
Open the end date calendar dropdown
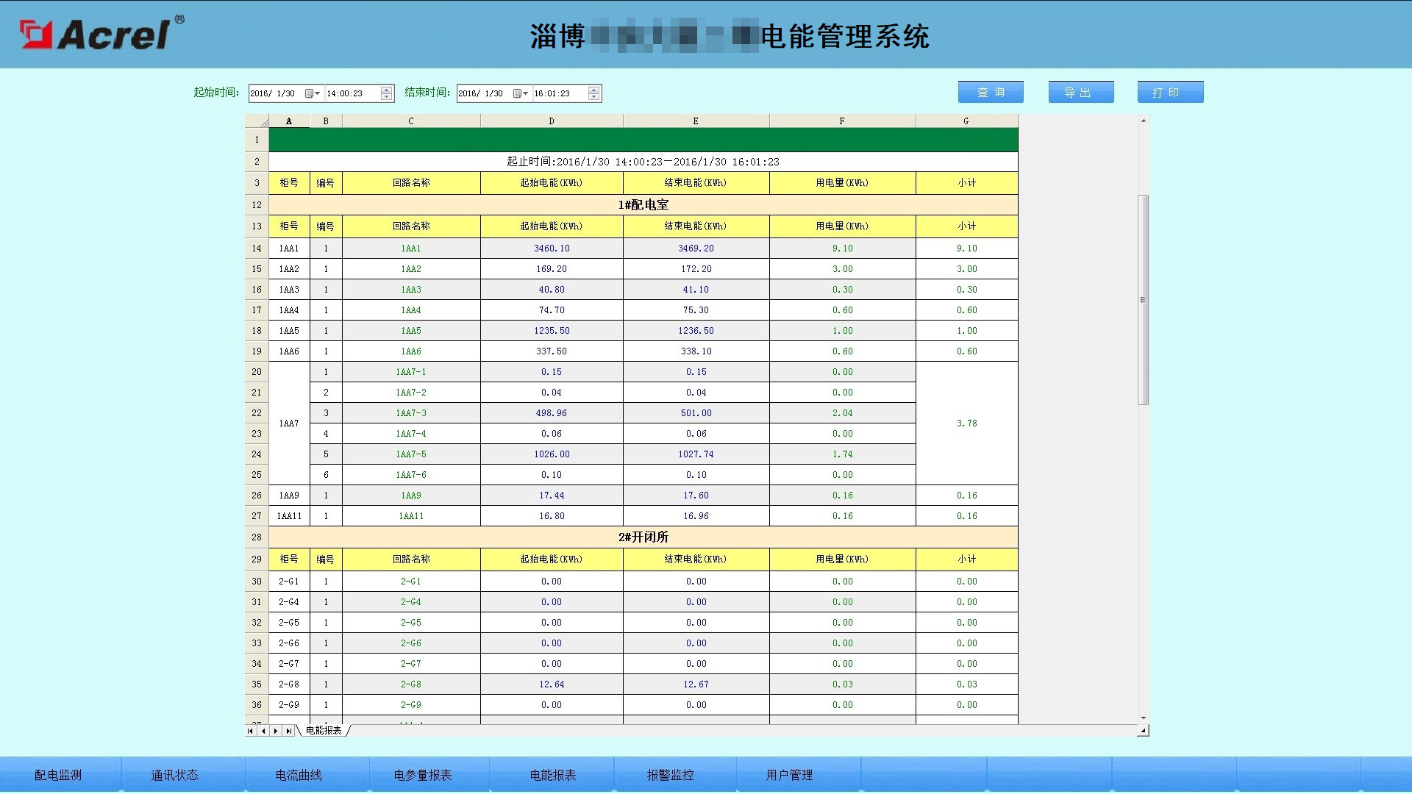521,93
